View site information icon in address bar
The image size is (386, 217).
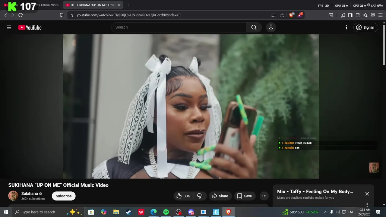pos(71,15)
